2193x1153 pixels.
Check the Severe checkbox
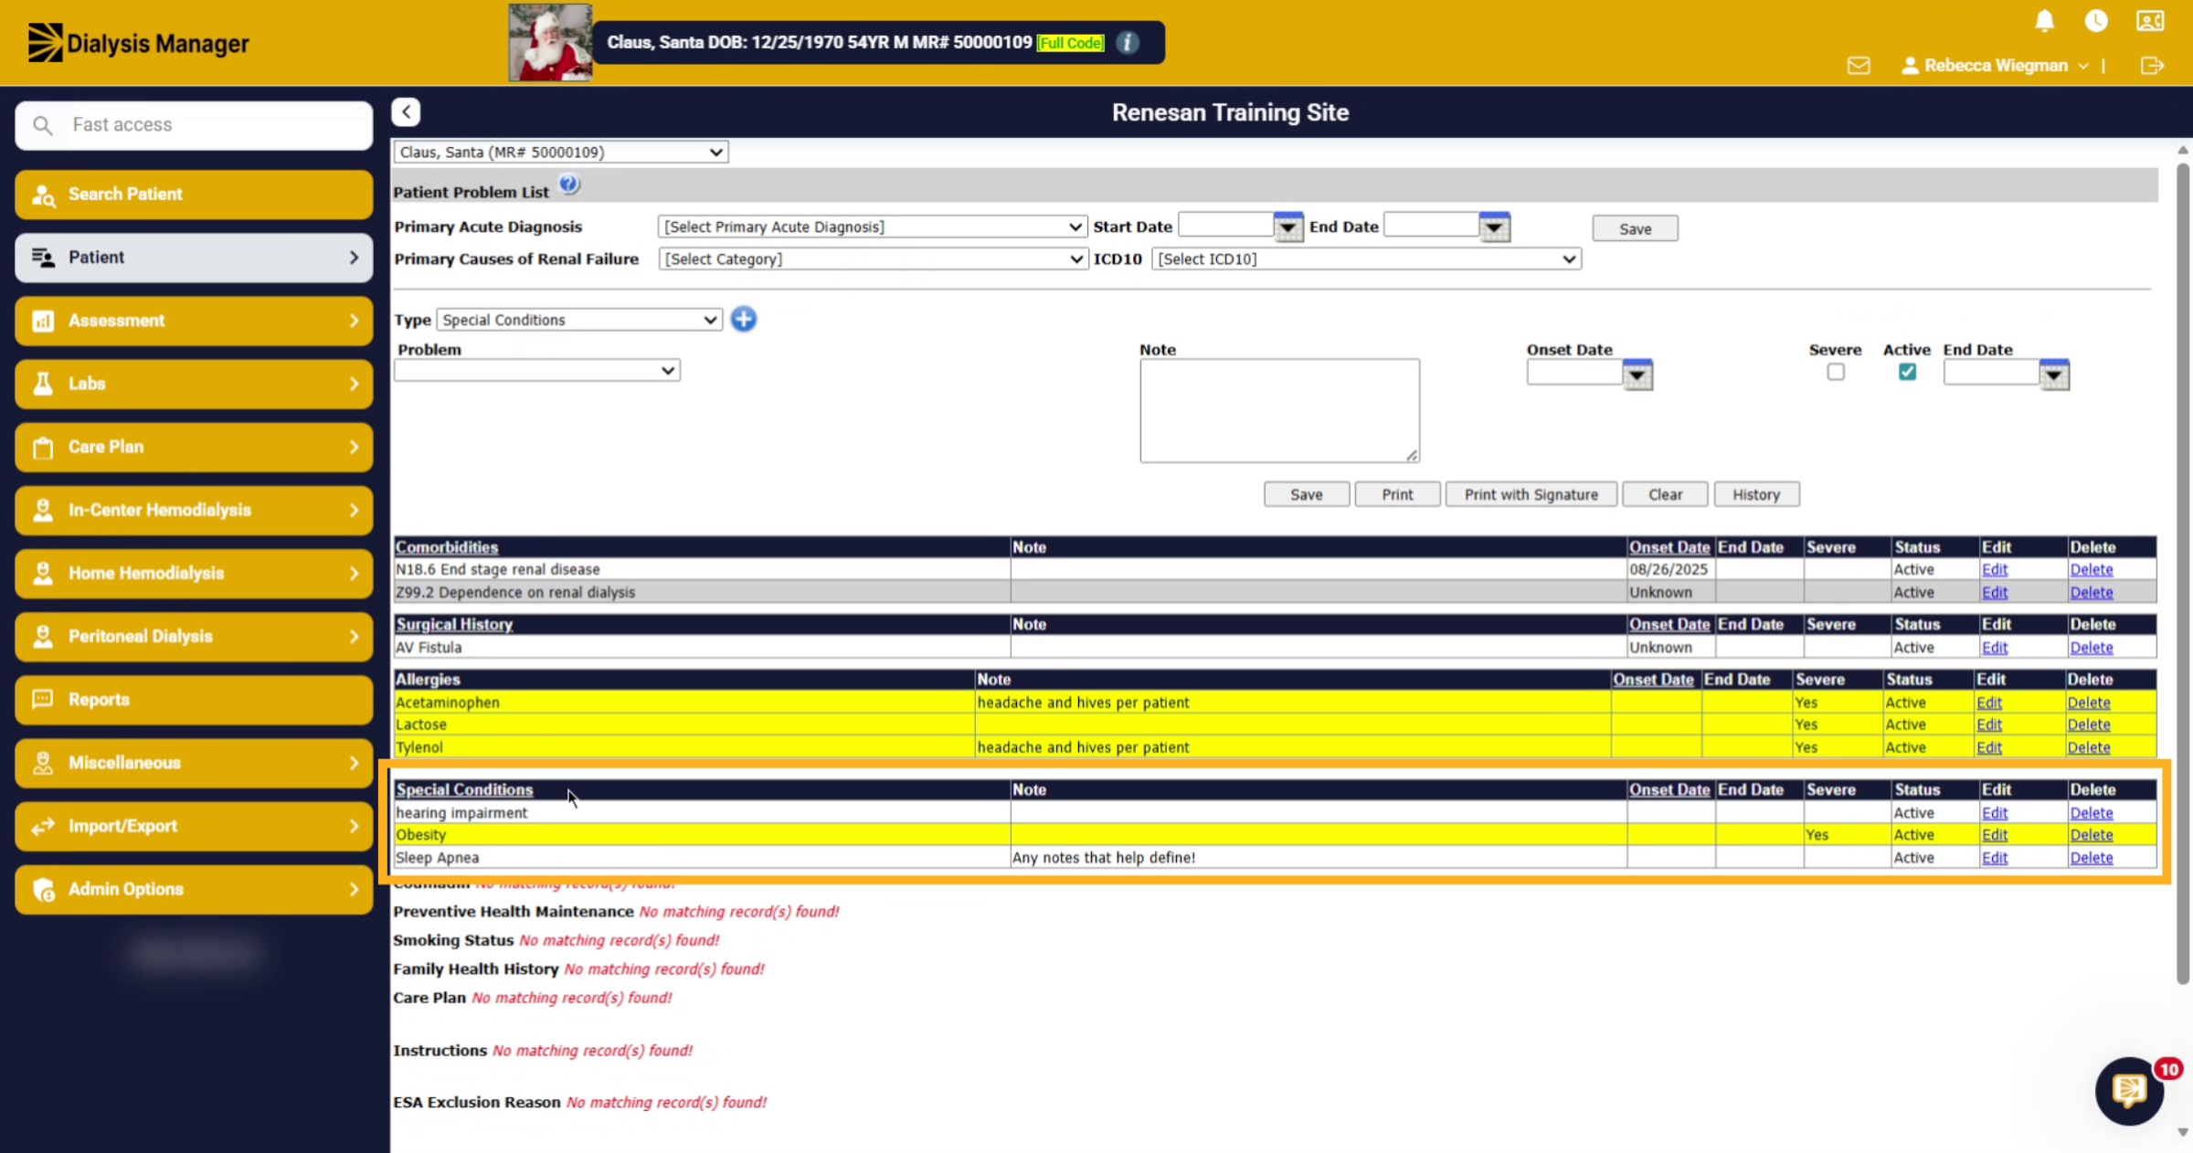(x=1835, y=372)
